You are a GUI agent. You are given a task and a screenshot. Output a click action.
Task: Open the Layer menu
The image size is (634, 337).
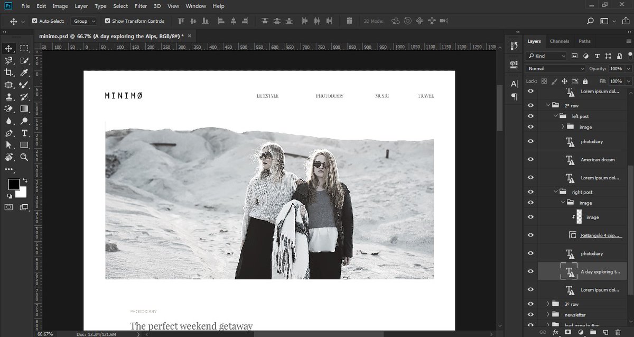tap(81, 6)
